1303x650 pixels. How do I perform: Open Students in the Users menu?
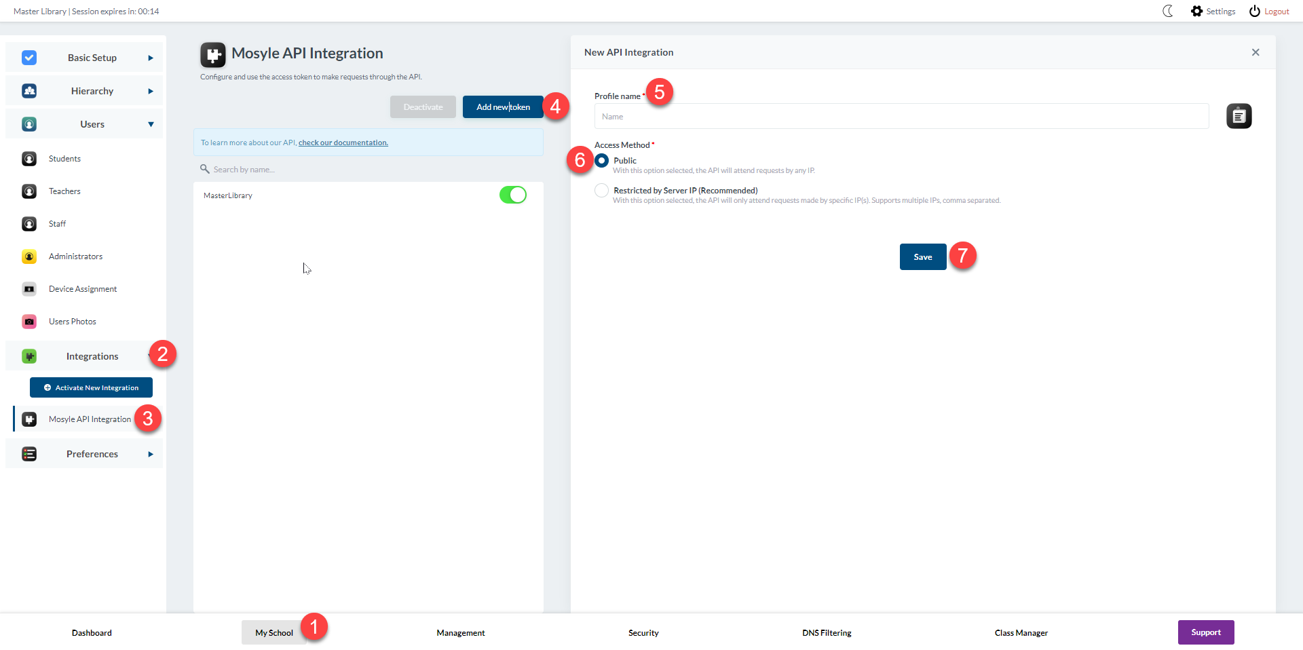pyautogui.click(x=64, y=159)
